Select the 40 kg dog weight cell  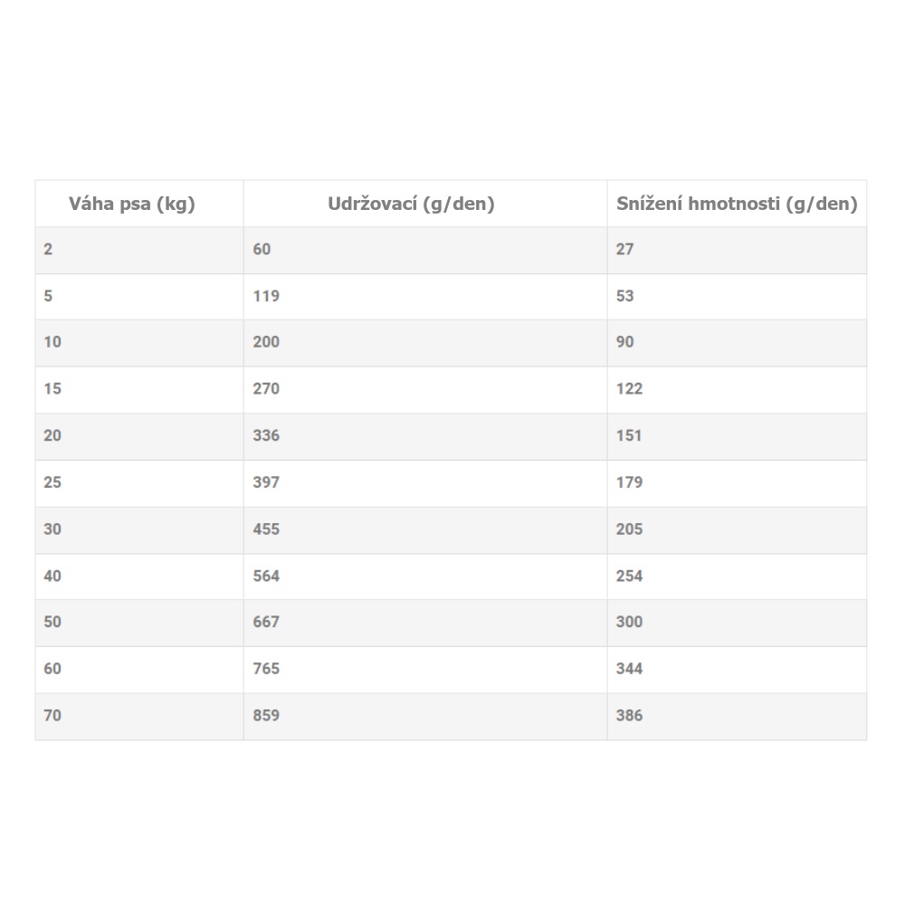click(x=52, y=576)
